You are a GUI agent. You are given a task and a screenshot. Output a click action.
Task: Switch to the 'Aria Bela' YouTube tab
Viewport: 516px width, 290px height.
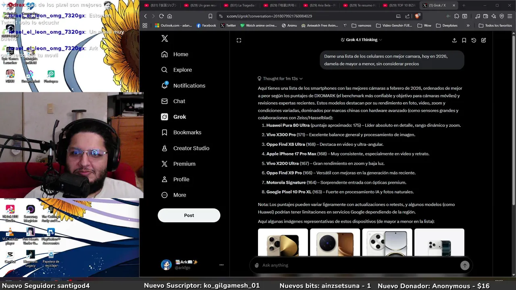coord(320,5)
